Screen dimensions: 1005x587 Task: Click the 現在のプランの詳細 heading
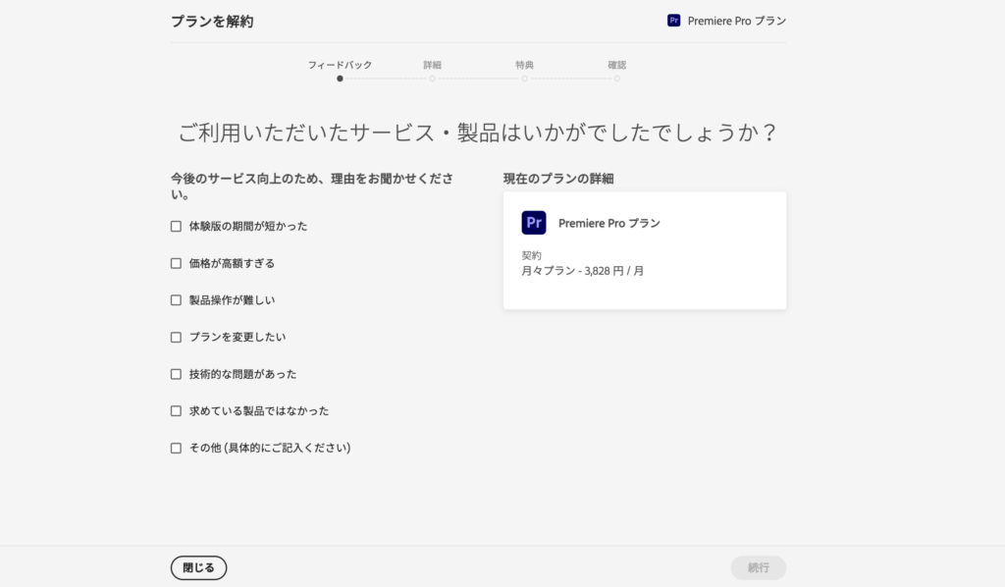click(558, 179)
